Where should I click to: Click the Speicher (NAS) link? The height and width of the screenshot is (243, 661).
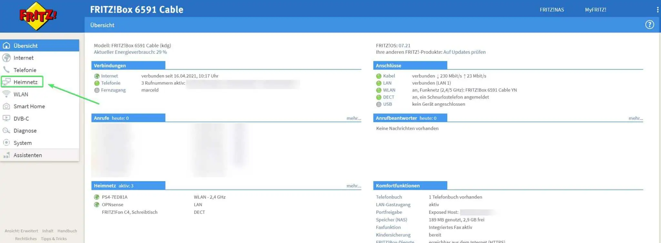pos(392,220)
